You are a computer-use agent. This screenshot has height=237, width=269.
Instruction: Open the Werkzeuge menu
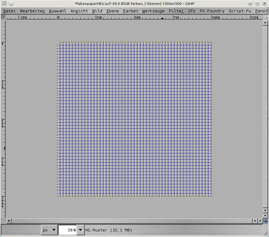pyautogui.click(x=153, y=11)
